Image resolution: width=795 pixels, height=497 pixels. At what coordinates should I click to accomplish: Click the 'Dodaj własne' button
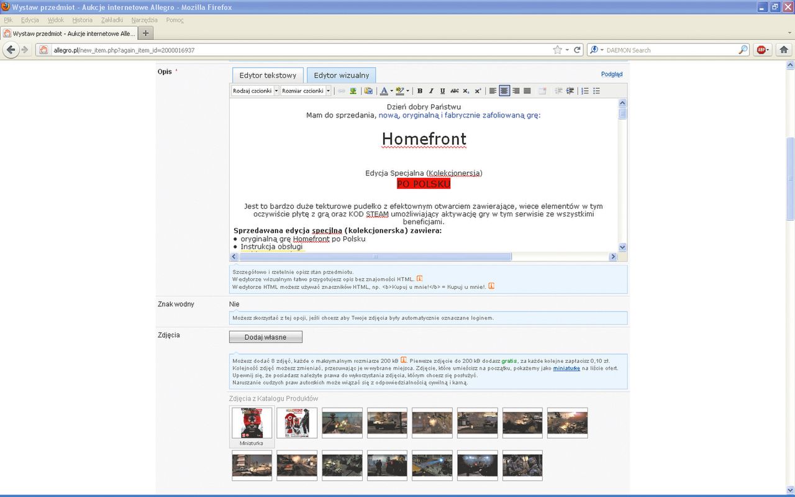click(x=266, y=337)
